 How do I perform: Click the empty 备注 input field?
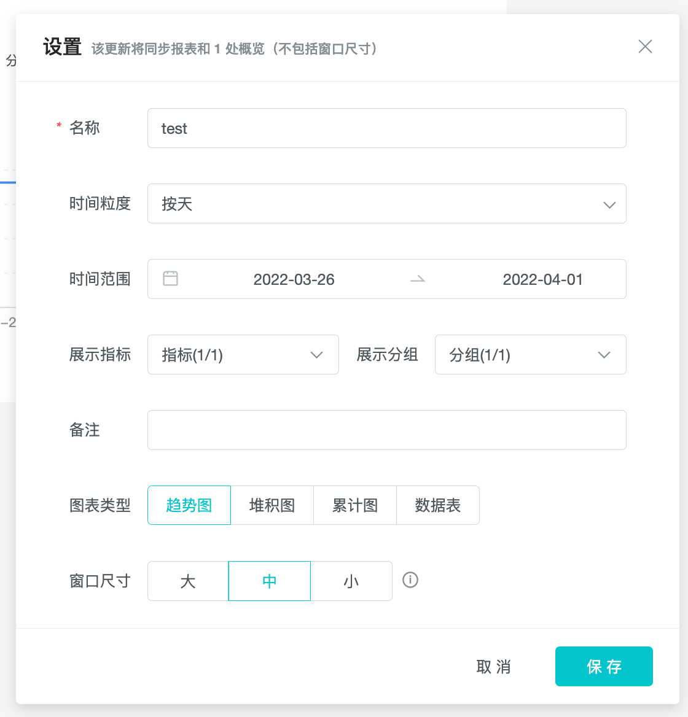tap(386, 430)
